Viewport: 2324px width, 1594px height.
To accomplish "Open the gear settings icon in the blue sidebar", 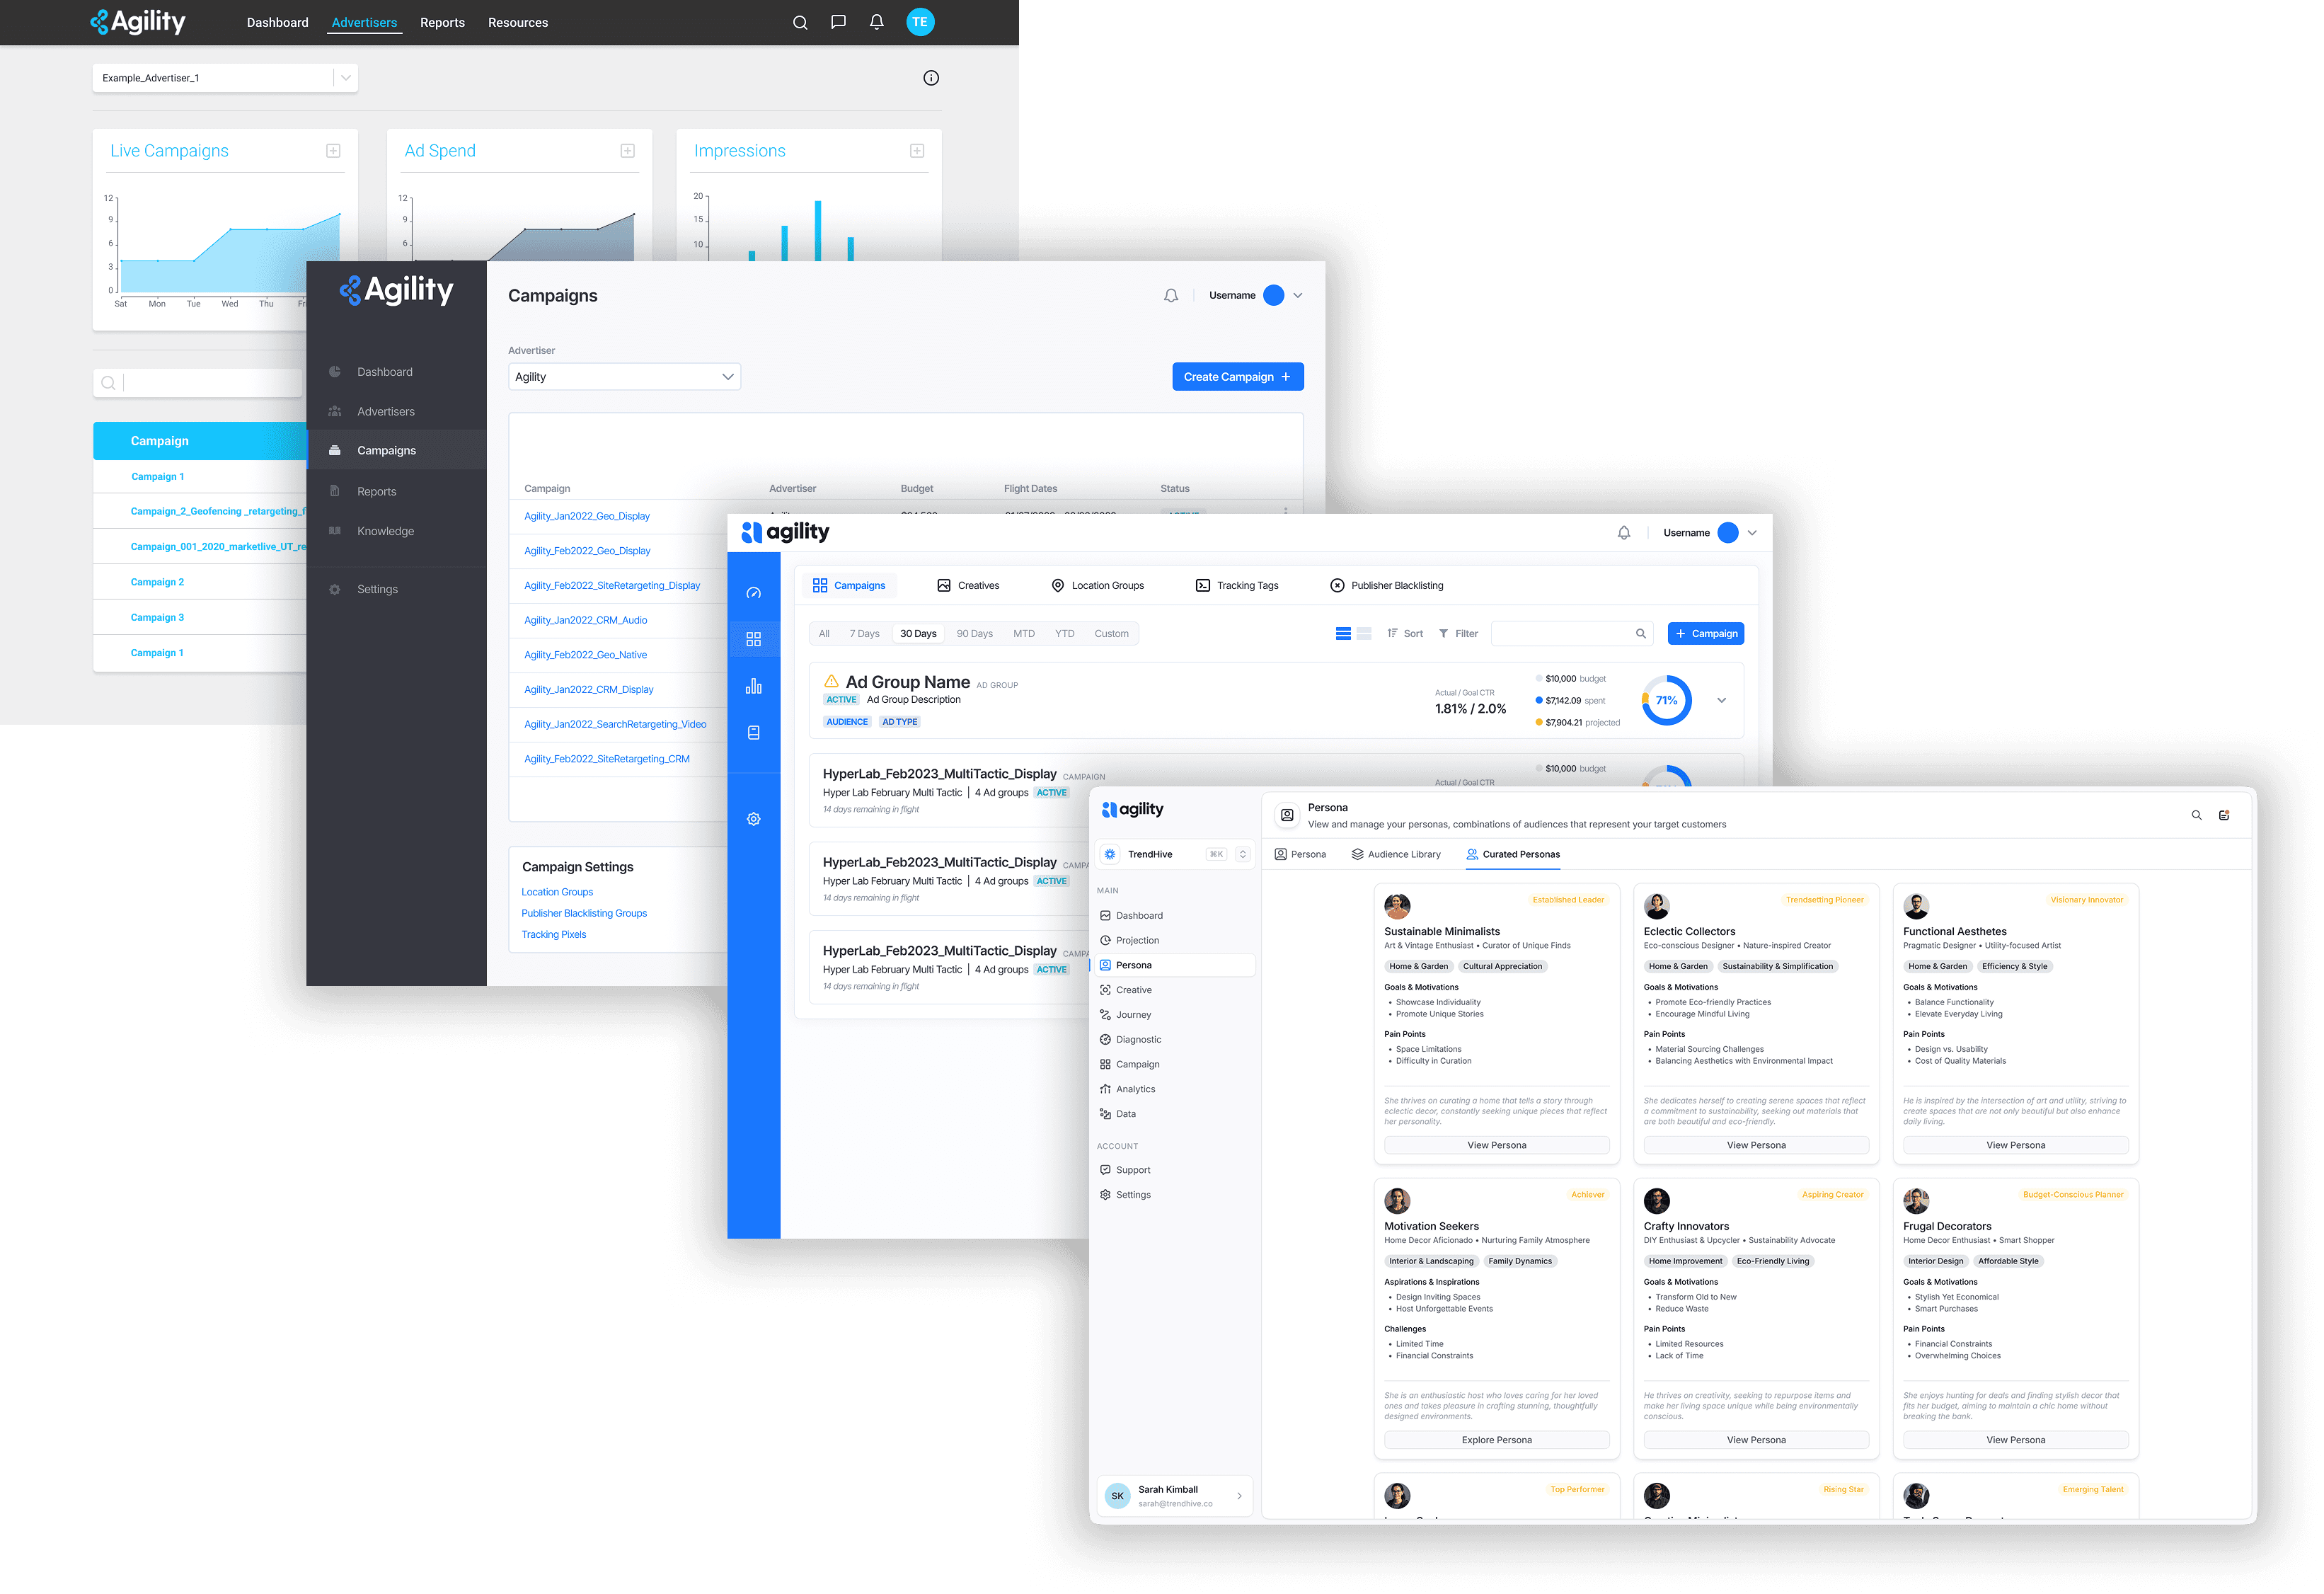I will pyautogui.click(x=754, y=819).
